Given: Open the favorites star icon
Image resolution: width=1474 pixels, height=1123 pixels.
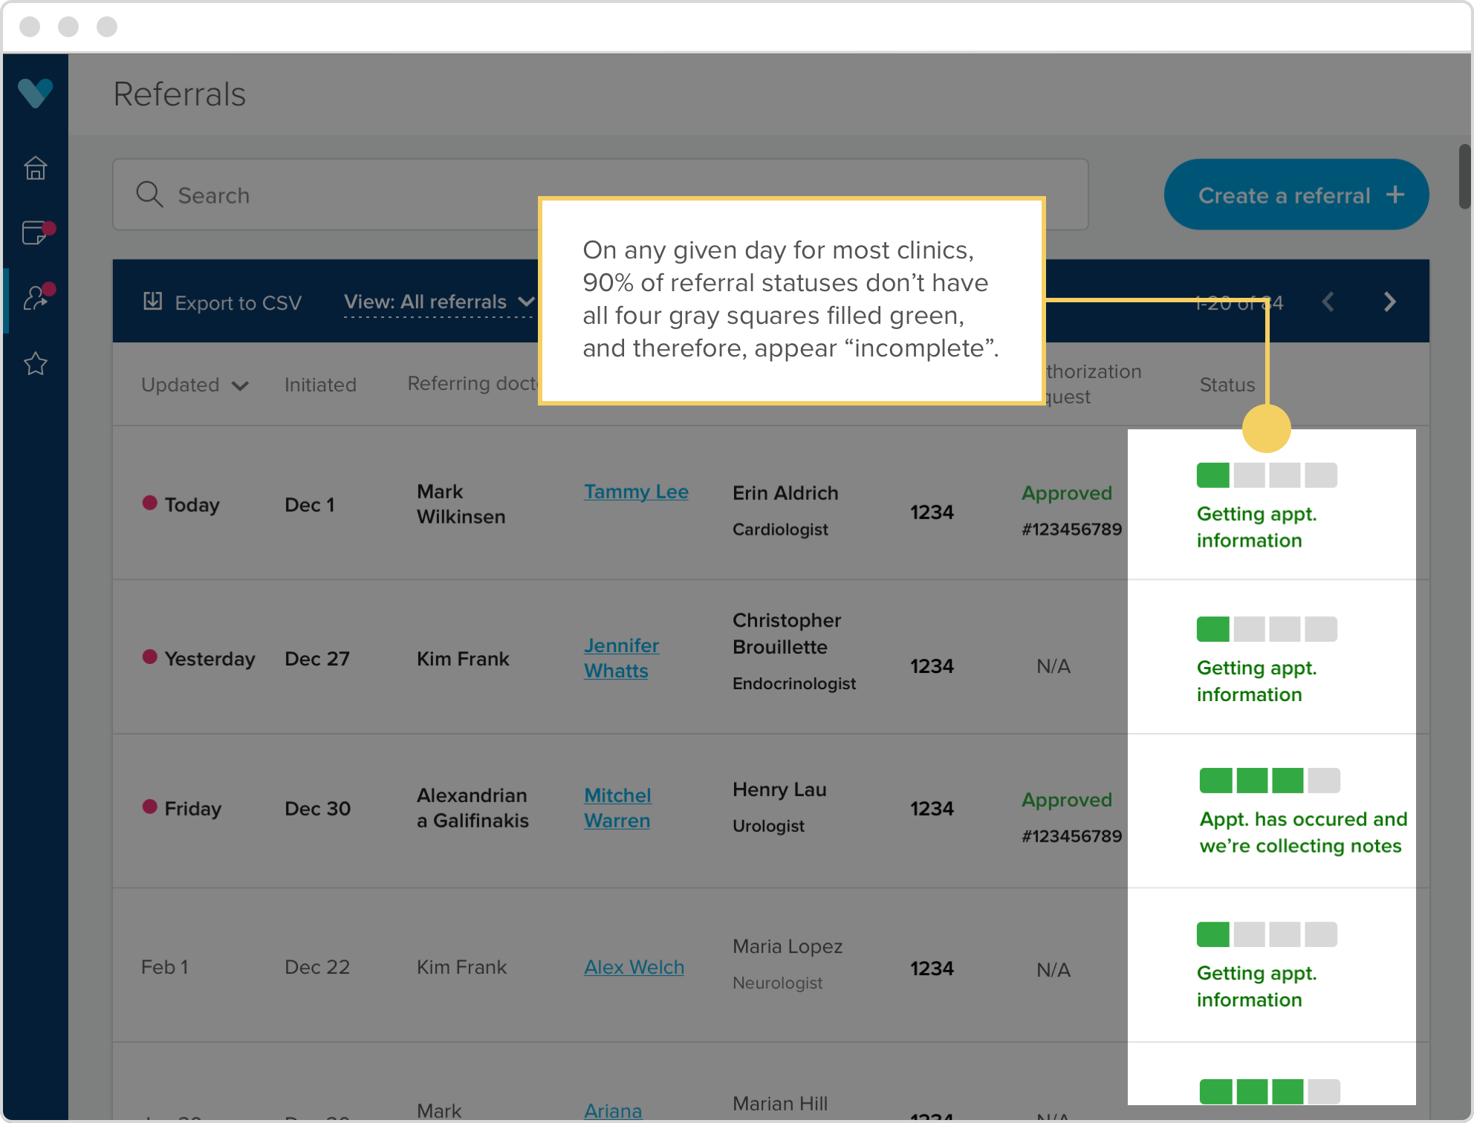Looking at the screenshot, I should coord(35,364).
